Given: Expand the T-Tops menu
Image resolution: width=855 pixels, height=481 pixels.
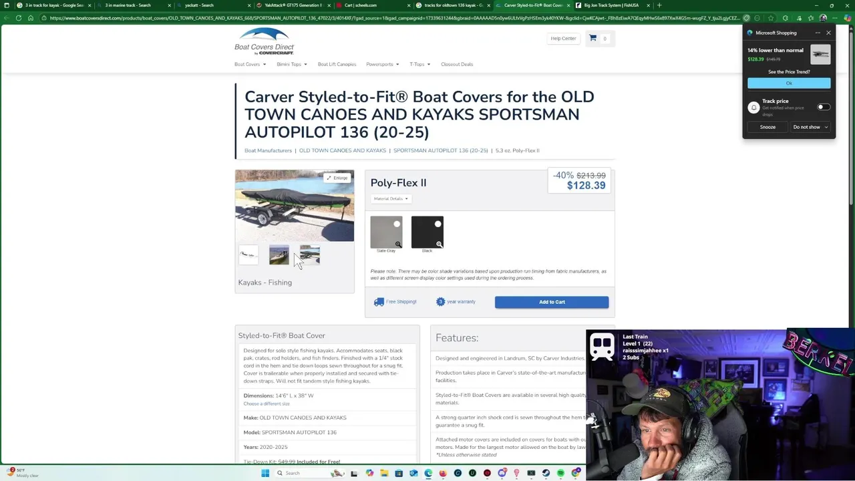Looking at the screenshot, I should point(420,64).
